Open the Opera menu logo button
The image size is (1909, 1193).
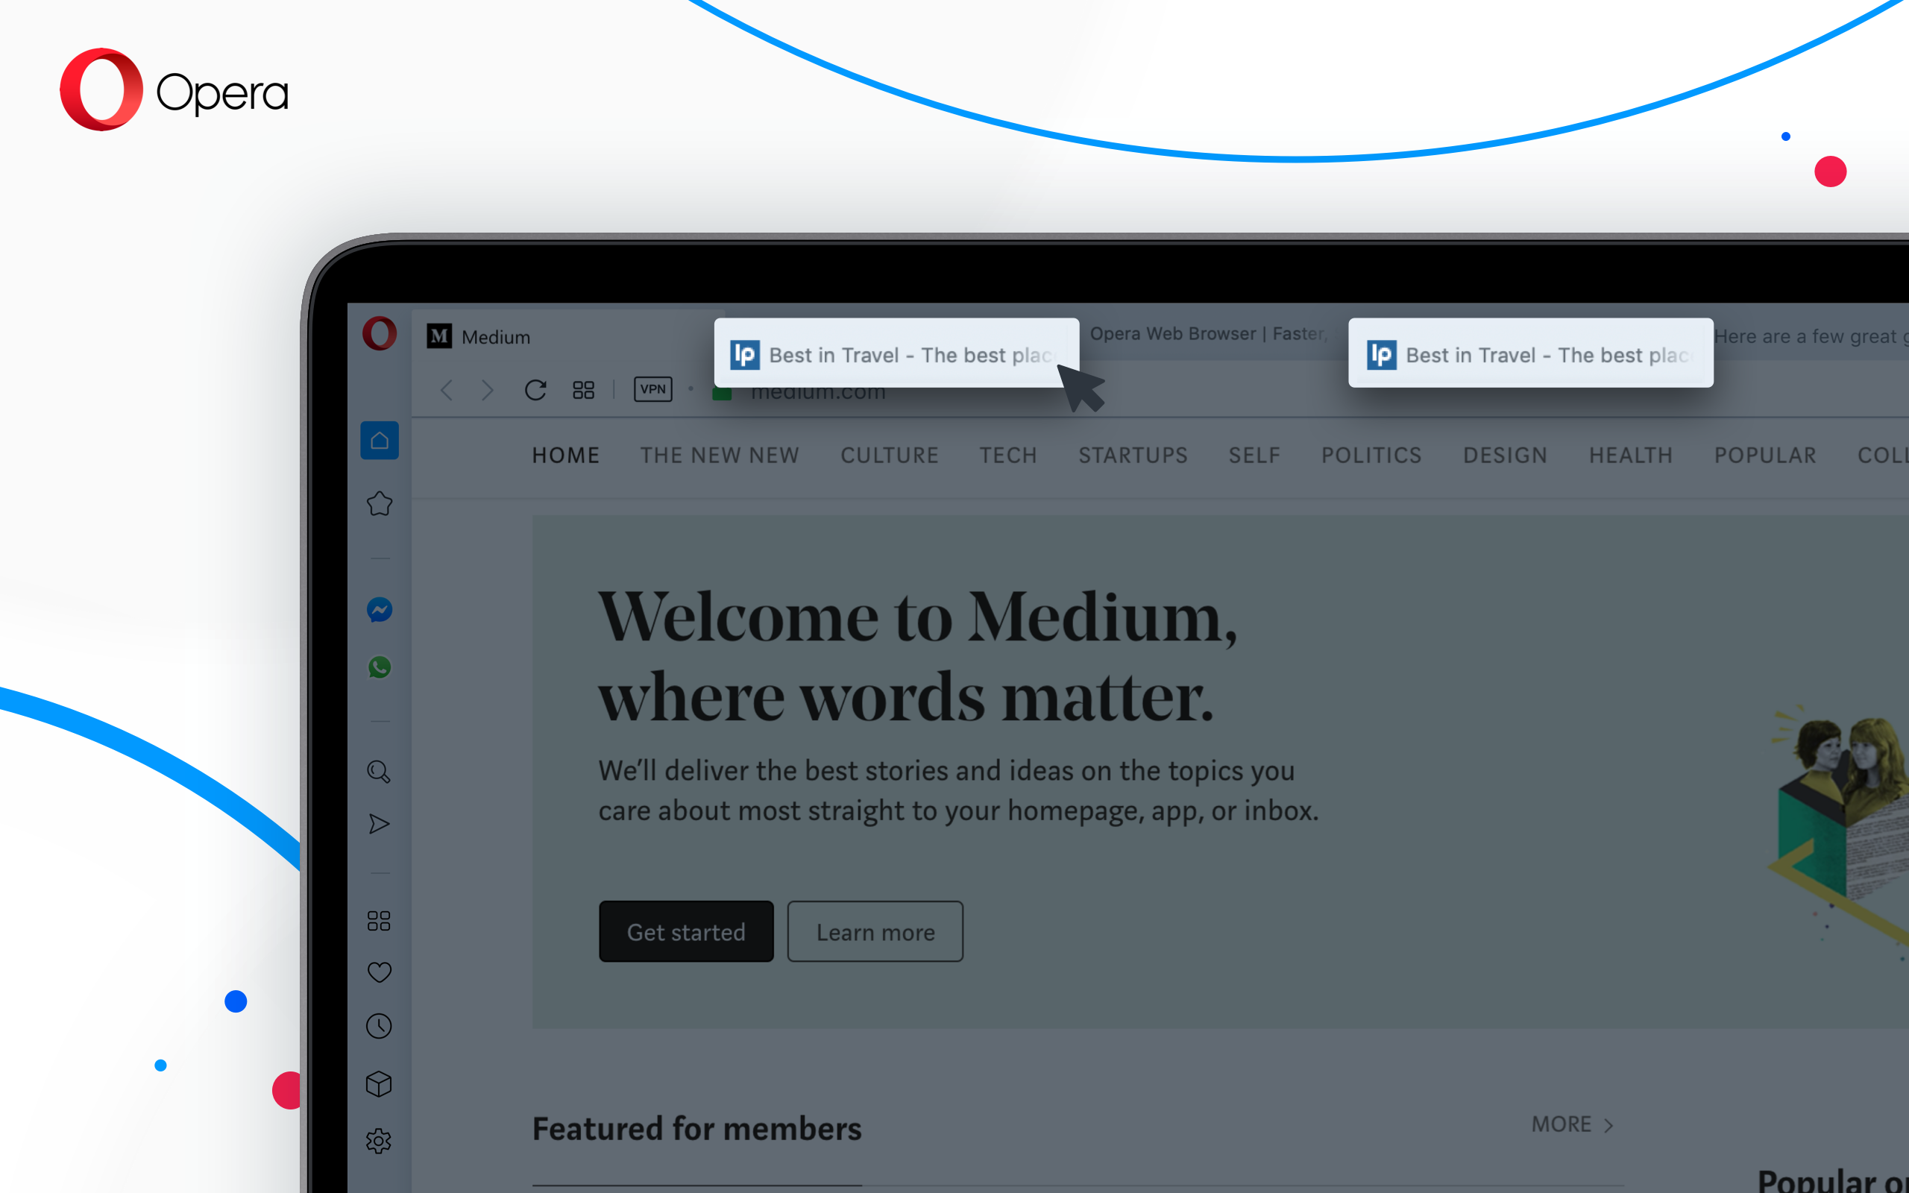(x=380, y=334)
